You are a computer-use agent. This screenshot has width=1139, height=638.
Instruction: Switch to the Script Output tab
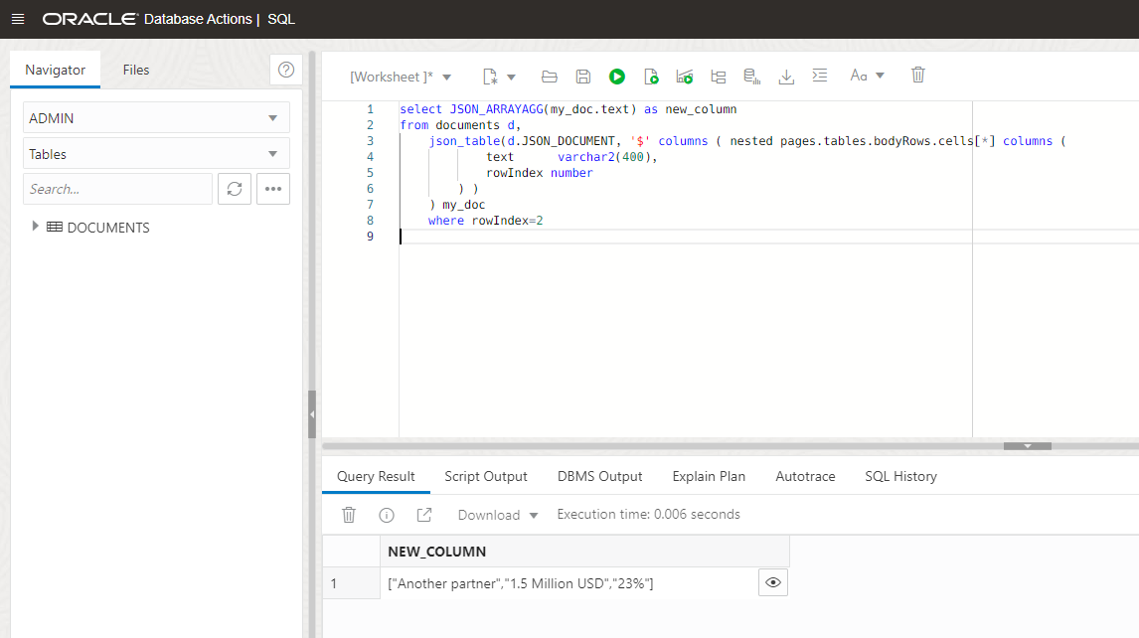pyautogui.click(x=486, y=476)
